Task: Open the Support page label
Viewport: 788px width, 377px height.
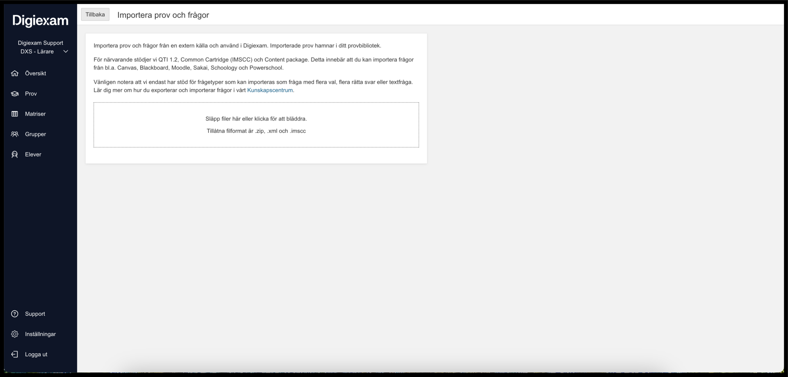Action: click(35, 314)
